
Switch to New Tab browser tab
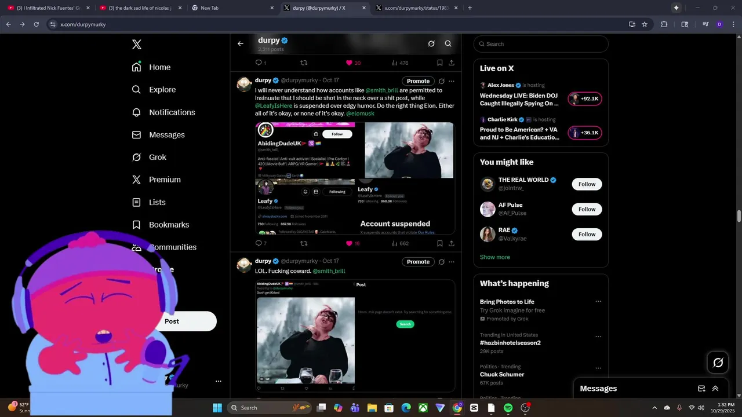pyautogui.click(x=232, y=8)
